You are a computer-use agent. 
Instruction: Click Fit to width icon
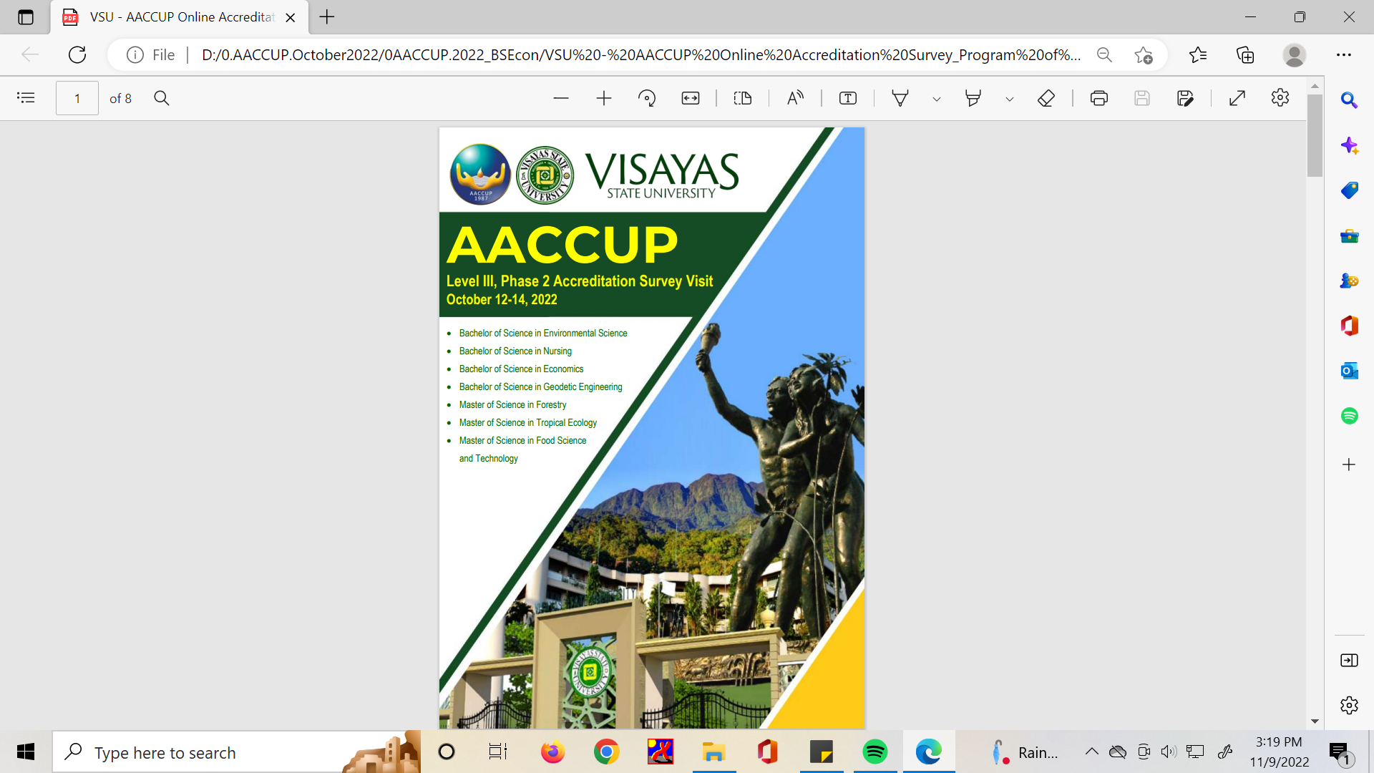(691, 98)
